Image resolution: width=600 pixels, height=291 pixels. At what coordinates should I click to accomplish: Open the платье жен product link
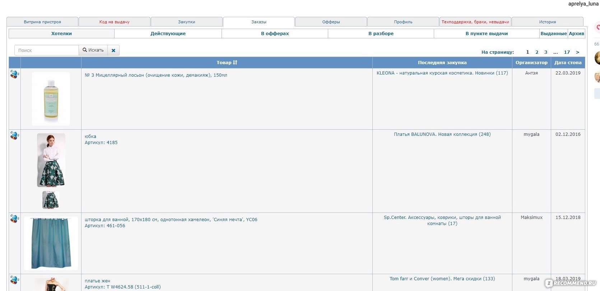coord(97,281)
